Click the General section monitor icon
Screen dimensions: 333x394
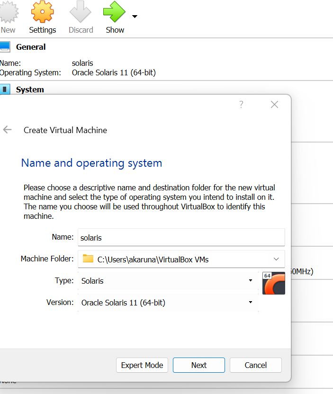pos(5,47)
